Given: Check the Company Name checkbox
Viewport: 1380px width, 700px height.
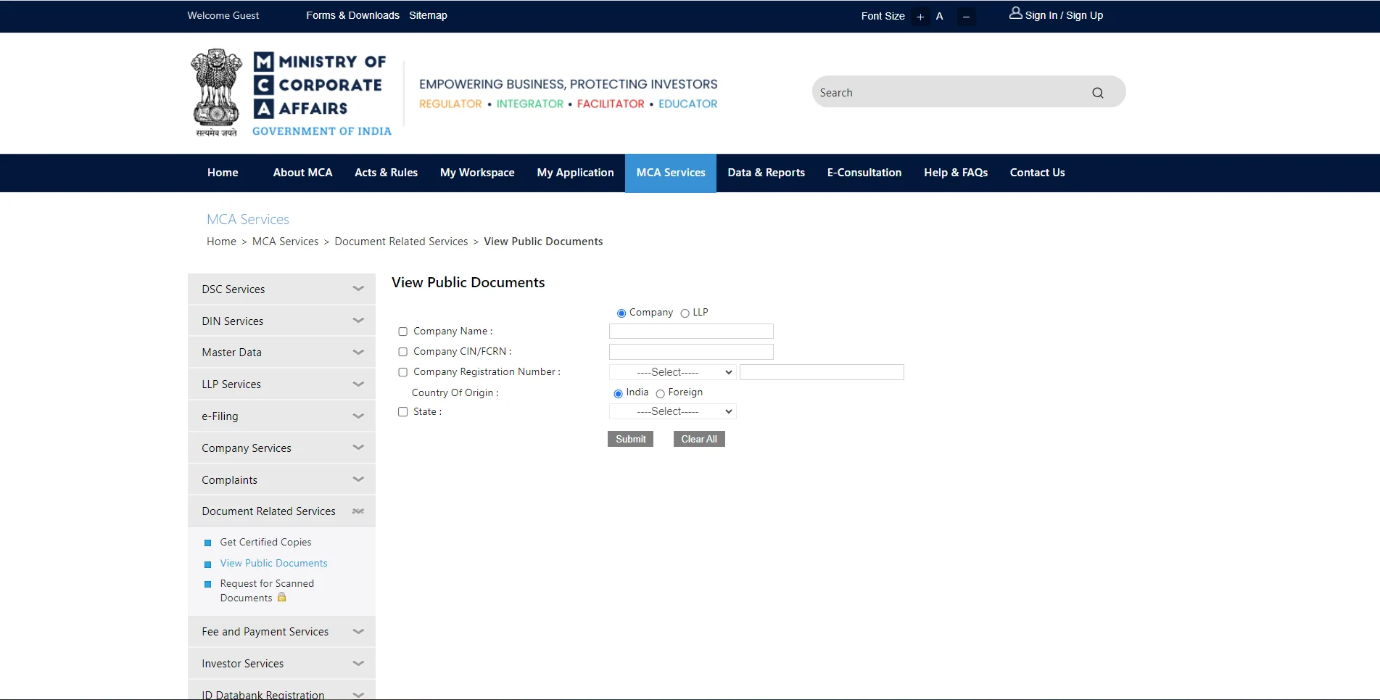Looking at the screenshot, I should [x=403, y=332].
